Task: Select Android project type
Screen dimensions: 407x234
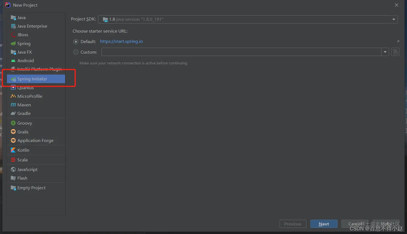Action: click(36, 61)
